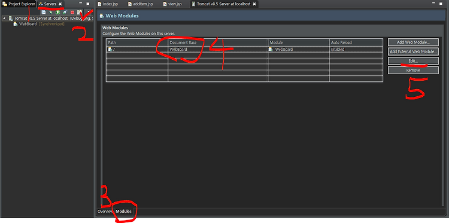Click Add External Web Module button
Screen dimensions: 449x223
[x=413, y=51]
